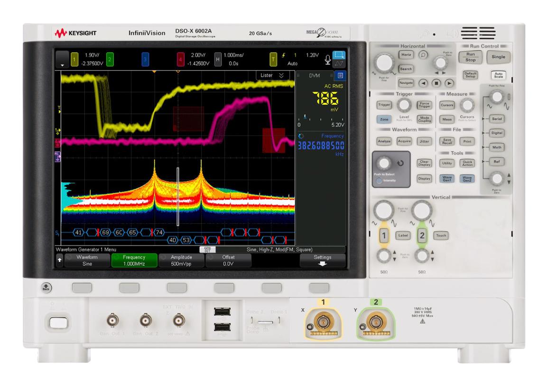Push the large horizontal scale knob
The width and height of the screenshot is (548, 386).
coord(384,63)
